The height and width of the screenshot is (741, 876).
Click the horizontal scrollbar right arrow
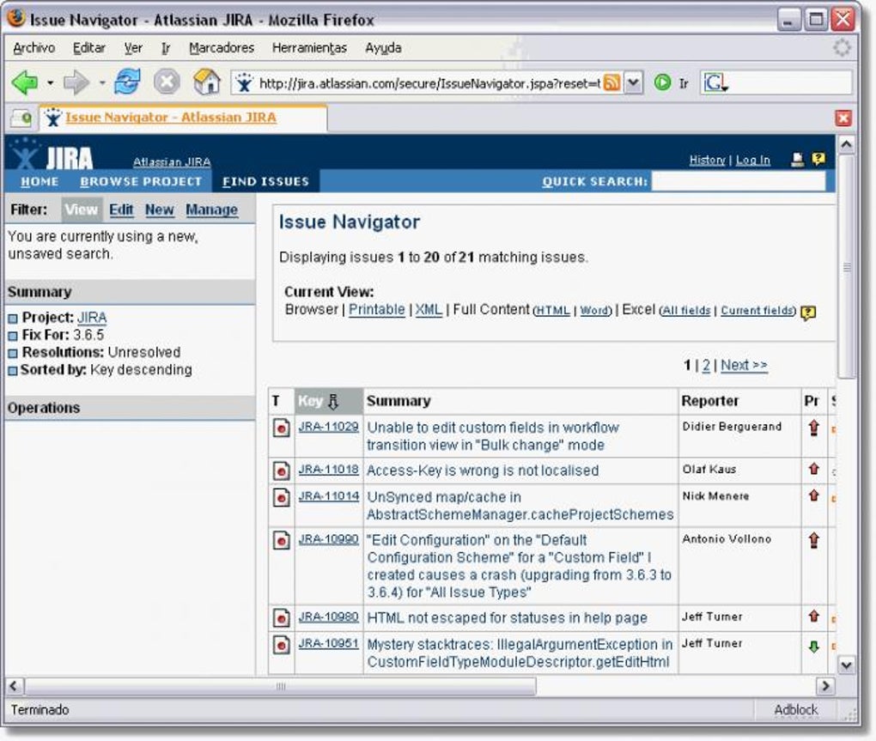tap(825, 685)
